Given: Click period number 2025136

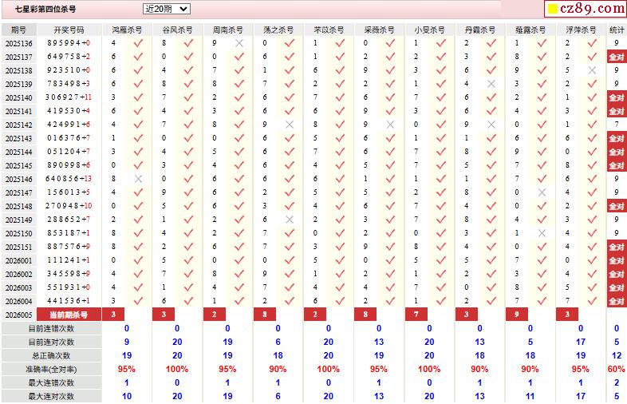Looking at the screenshot, I should 19,43.
